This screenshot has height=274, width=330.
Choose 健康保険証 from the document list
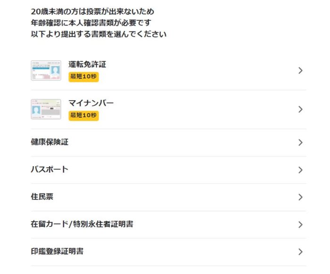coord(168,143)
